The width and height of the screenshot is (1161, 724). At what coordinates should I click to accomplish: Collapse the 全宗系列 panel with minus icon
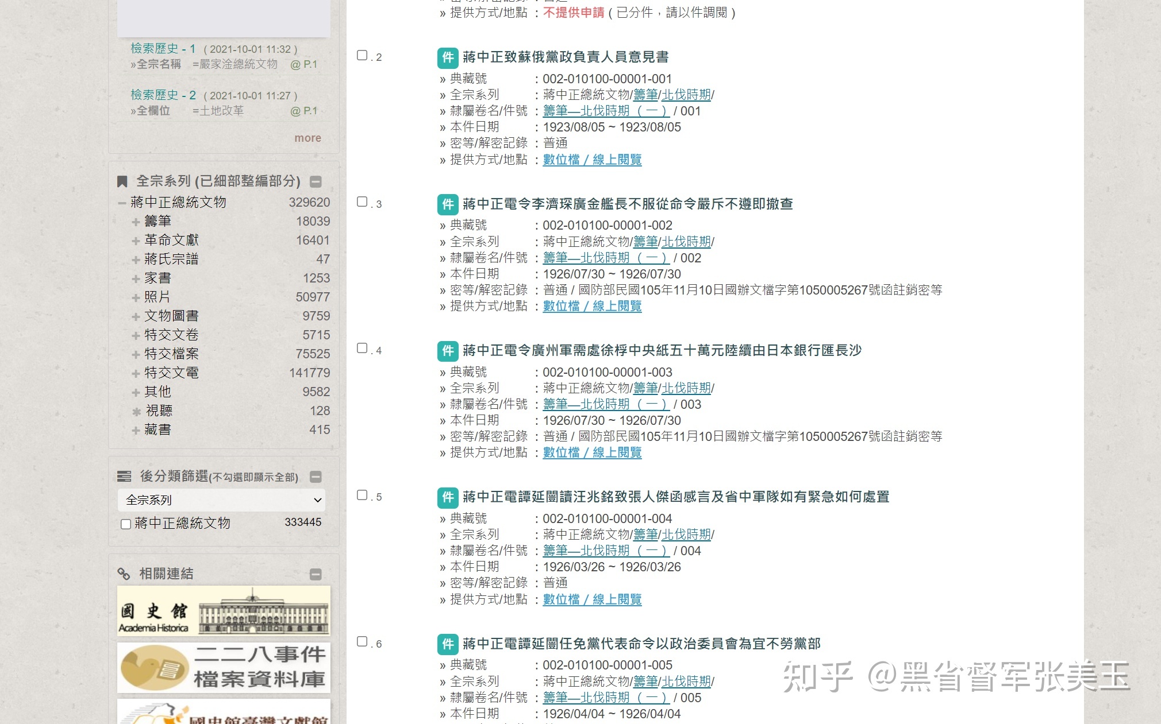click(316, 182)
